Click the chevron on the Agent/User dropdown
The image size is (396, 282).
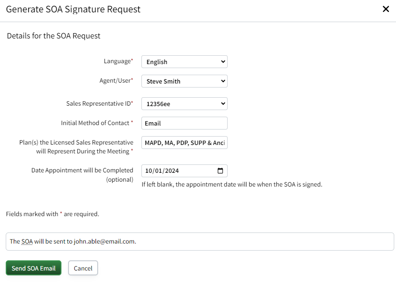[222, 81]
